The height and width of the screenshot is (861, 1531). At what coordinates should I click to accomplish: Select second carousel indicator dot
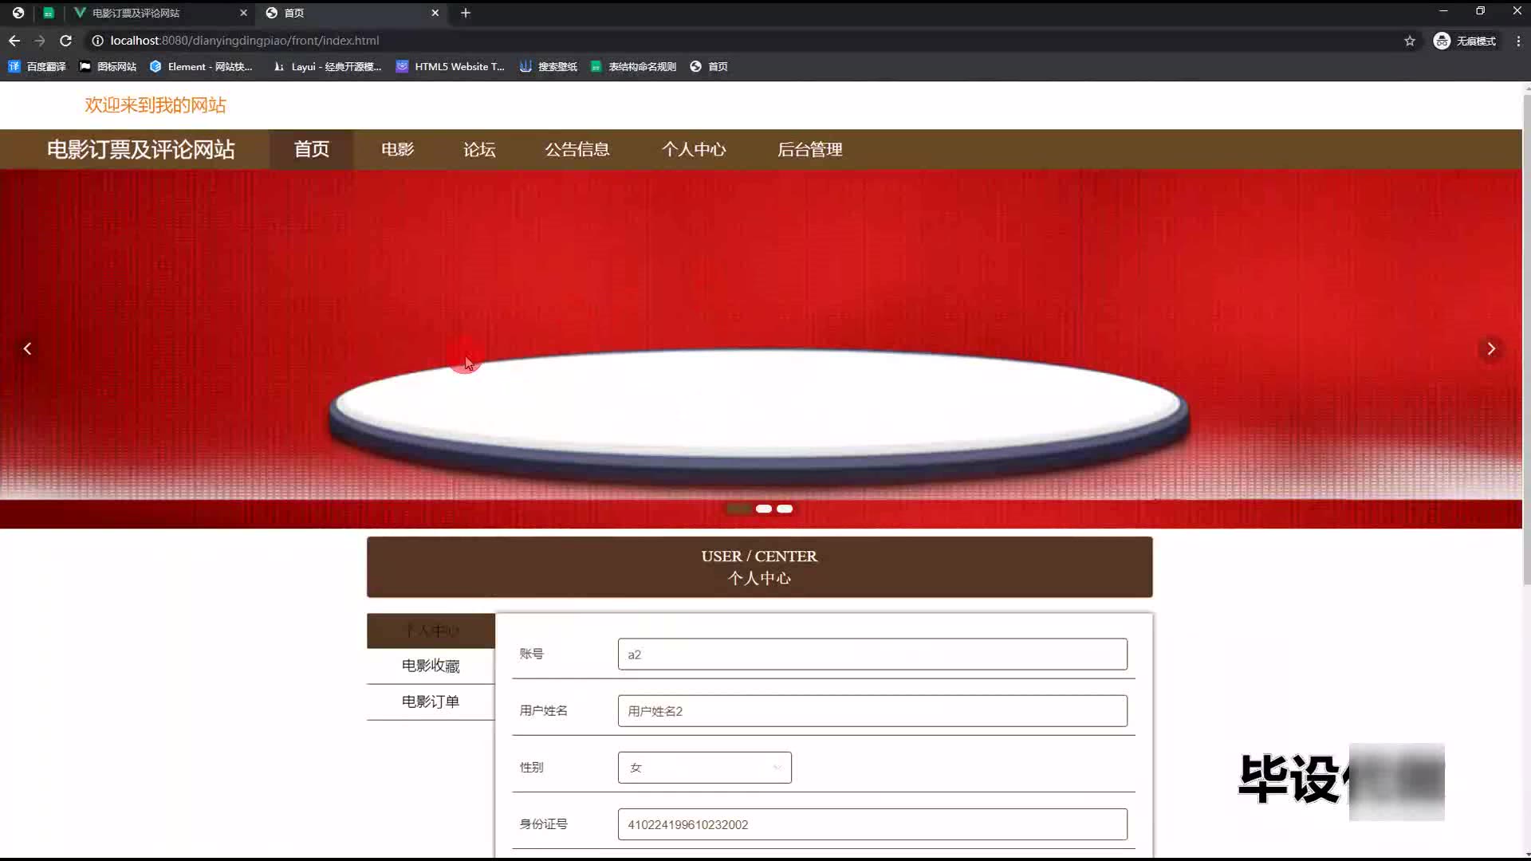click(763, 509)
